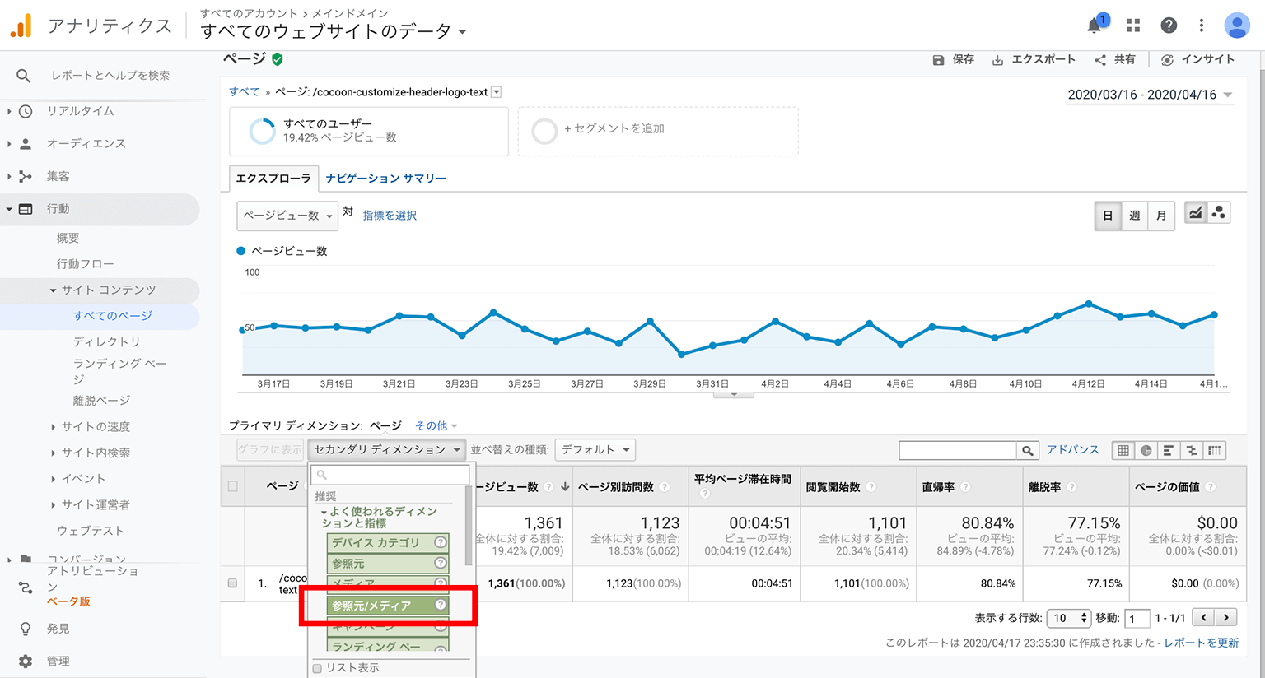This screenshot has width=1265, height=678.
Task: Click the line chart view icon
Action: [x=1195, y=213]
